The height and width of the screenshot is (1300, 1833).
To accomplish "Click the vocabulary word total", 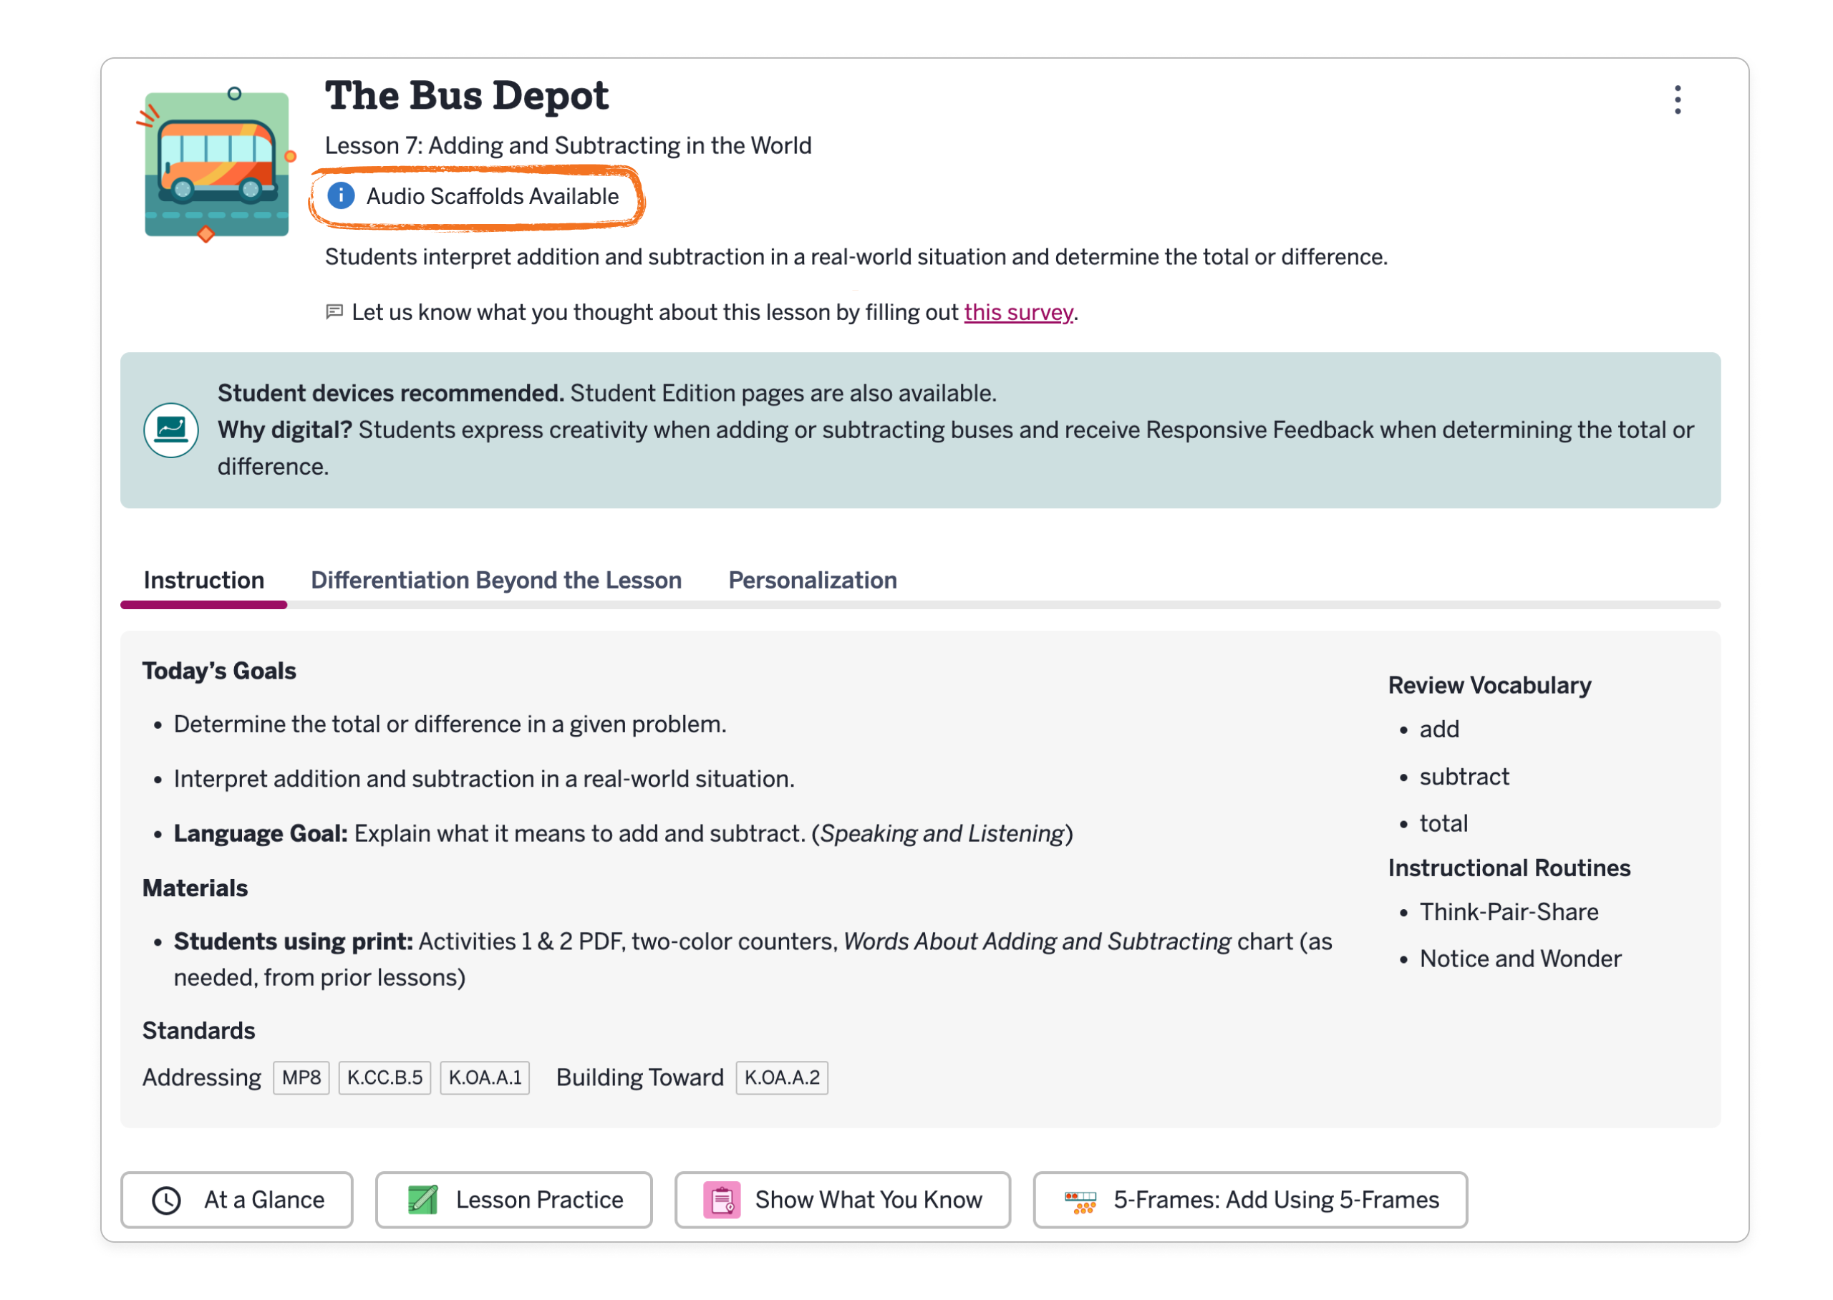I will [1443, 824].
